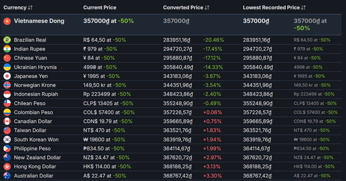Click the Australian Dollar flag icon
Screen dimensions: 346x181
pos(7,176)
